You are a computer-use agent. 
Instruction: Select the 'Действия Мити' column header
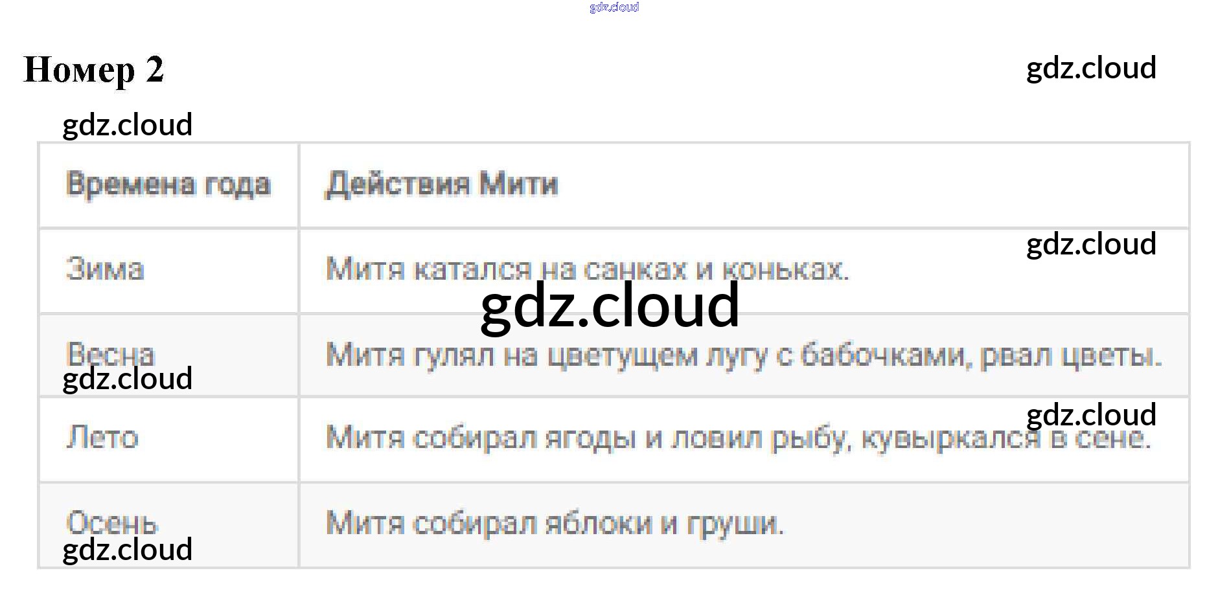click(x=441, y=184)
